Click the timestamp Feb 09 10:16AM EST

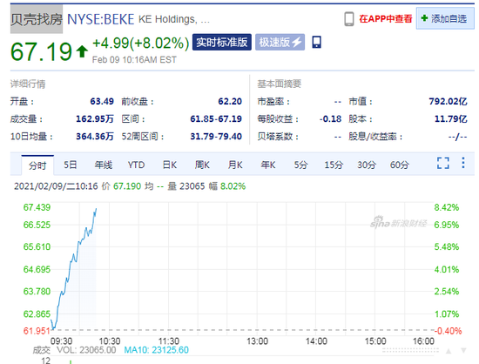click(134, 59)
